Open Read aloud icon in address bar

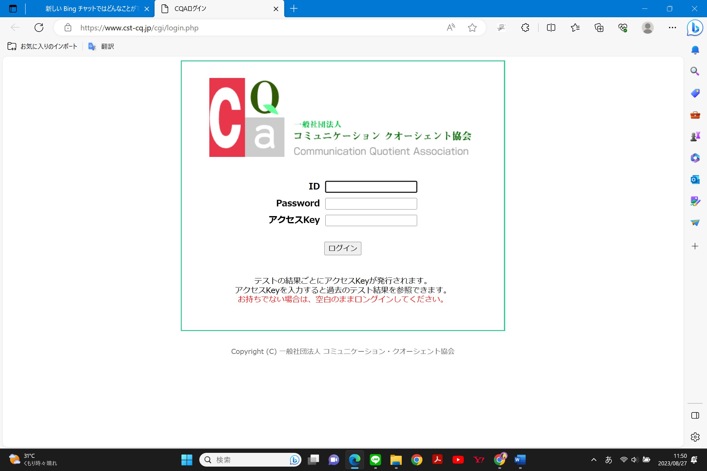(451, 28)
